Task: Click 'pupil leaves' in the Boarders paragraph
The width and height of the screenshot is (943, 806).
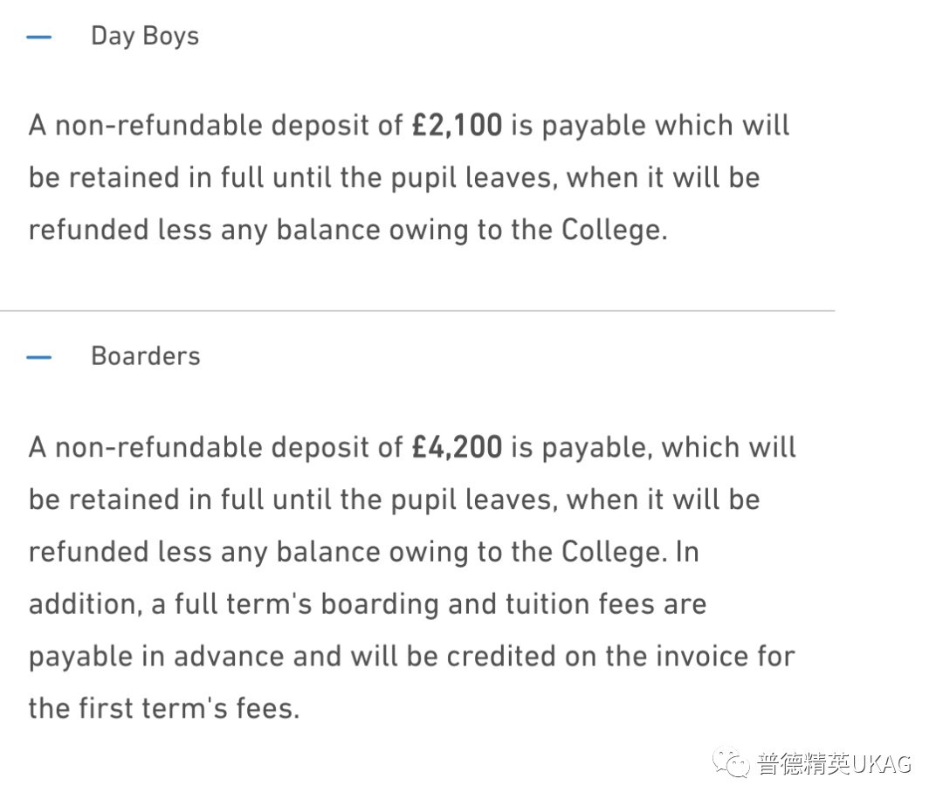Action: [x=471, y=500]
